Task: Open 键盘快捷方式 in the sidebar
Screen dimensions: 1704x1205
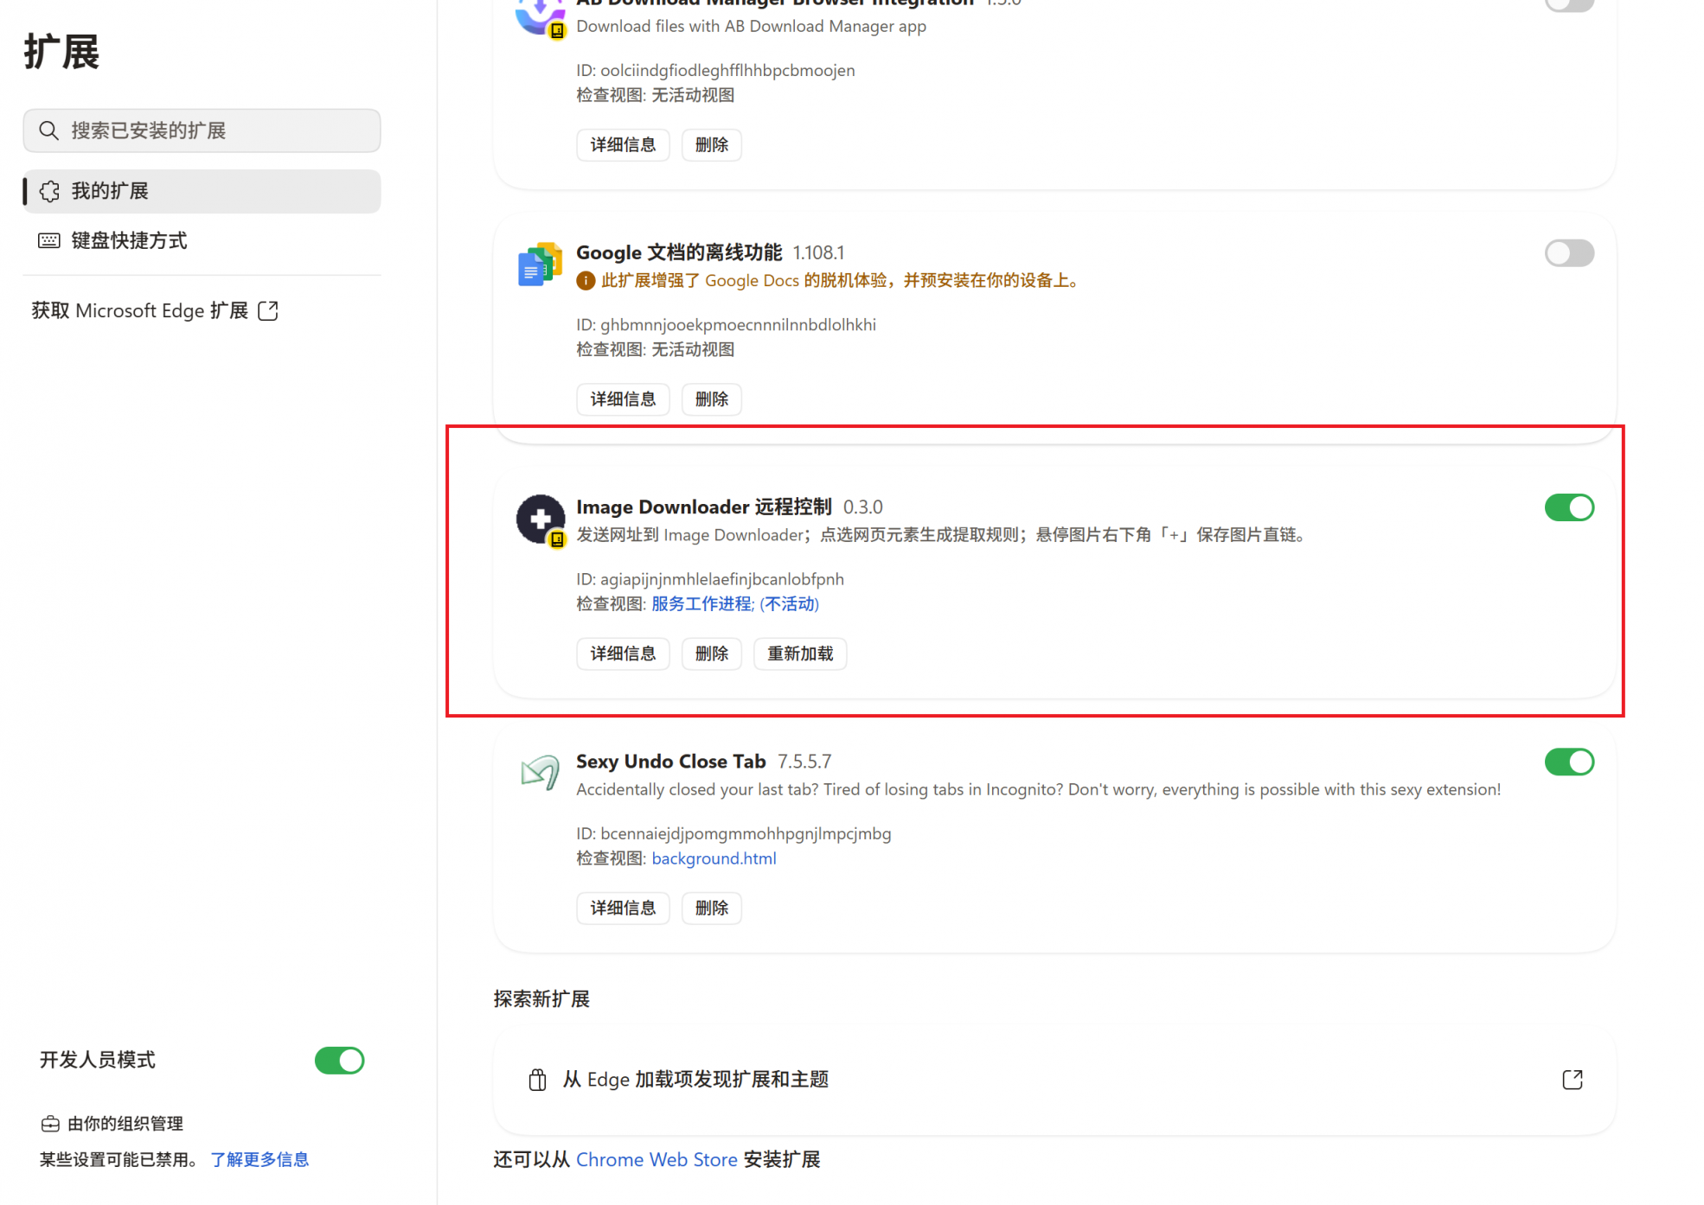Action: (x=202, y=240)
